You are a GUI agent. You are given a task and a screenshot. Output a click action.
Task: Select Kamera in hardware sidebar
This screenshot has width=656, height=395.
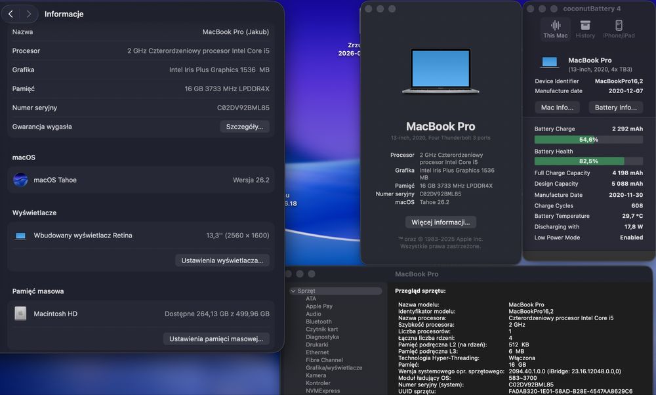(x=316, y=375)
